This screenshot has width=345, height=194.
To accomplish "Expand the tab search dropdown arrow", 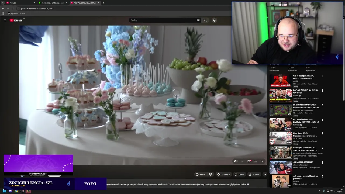I will (2, 3).
